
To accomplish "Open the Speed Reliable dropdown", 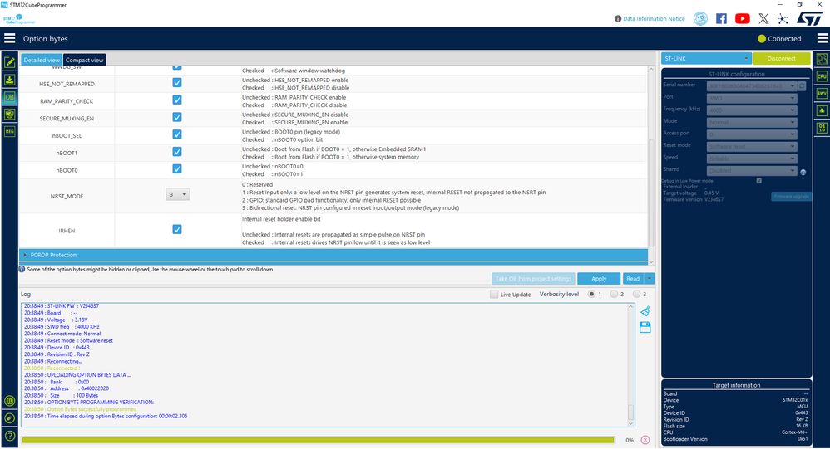I will coord(752,159).
